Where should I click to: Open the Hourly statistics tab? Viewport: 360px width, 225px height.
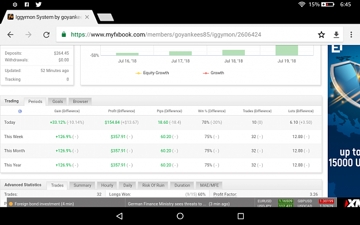click(107, 185)
